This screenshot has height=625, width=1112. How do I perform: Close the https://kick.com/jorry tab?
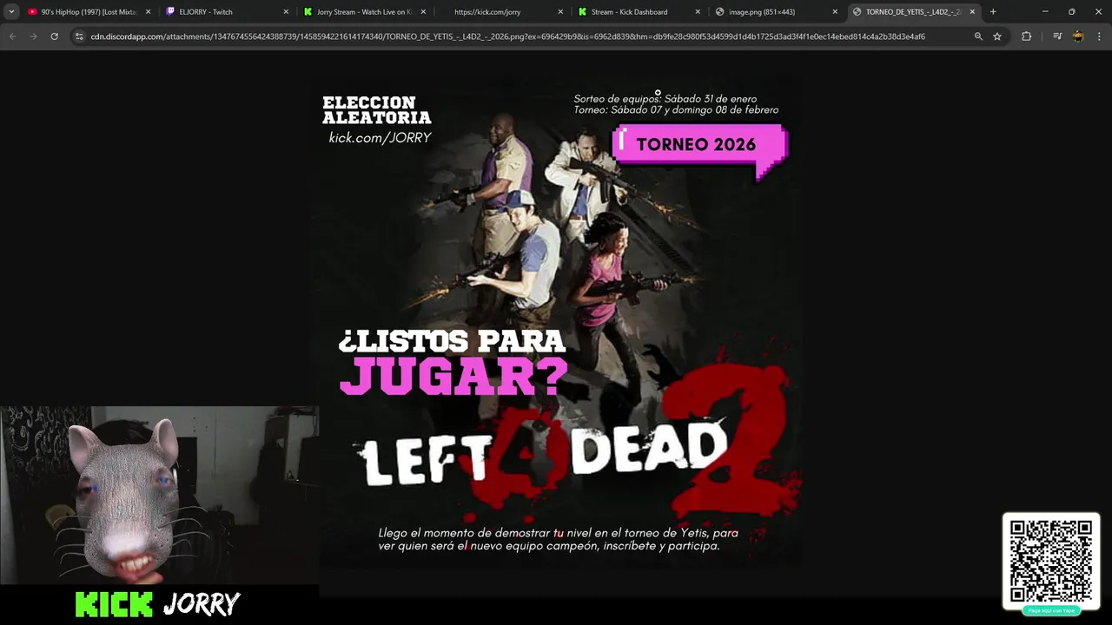click(x=560, y=12)
